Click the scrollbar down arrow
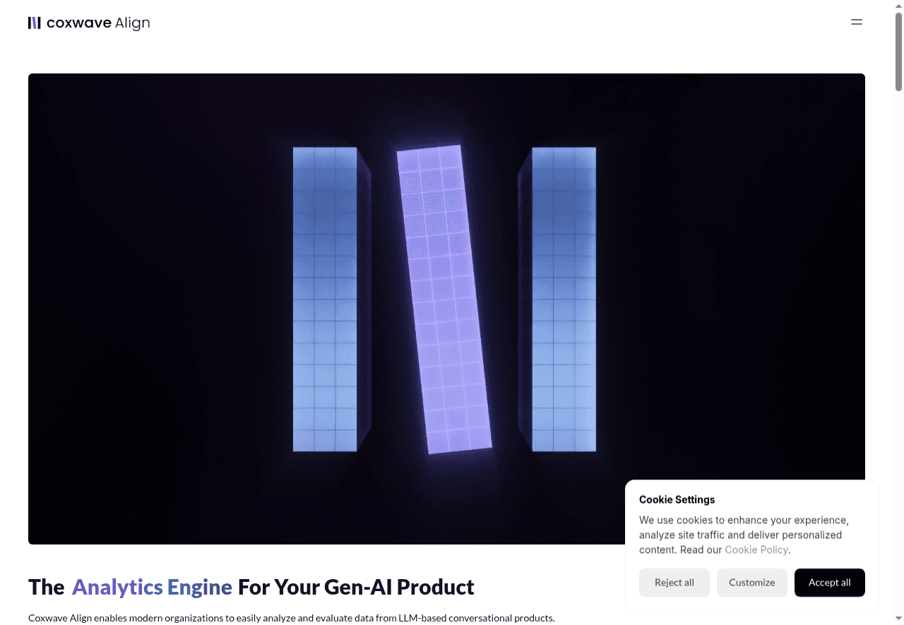This screenshot has width=904, height=625. [x=898, y=619]
